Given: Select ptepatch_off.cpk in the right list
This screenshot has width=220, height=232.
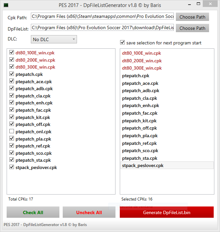Looking at the screenshot, I should (x=167, y=128).
